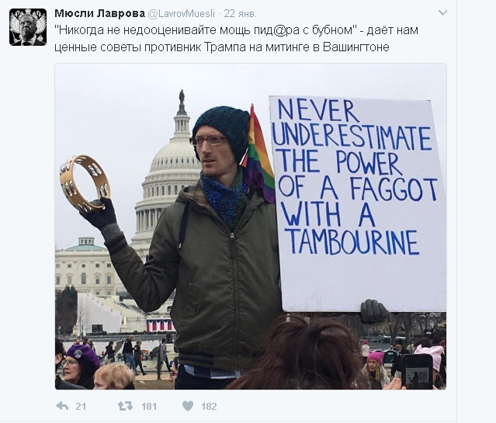
Task: Open the @LavrovMuesli handle link
Action: [x=182, y=14]
